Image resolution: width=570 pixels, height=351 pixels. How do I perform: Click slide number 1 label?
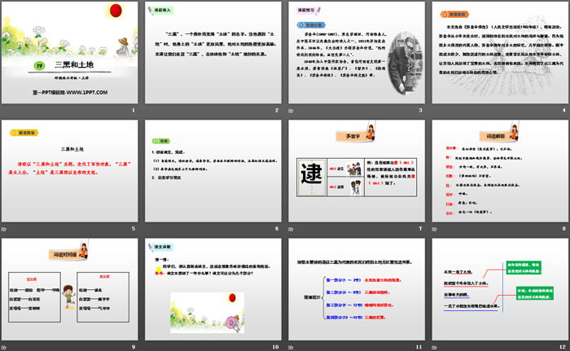point(134,110)
